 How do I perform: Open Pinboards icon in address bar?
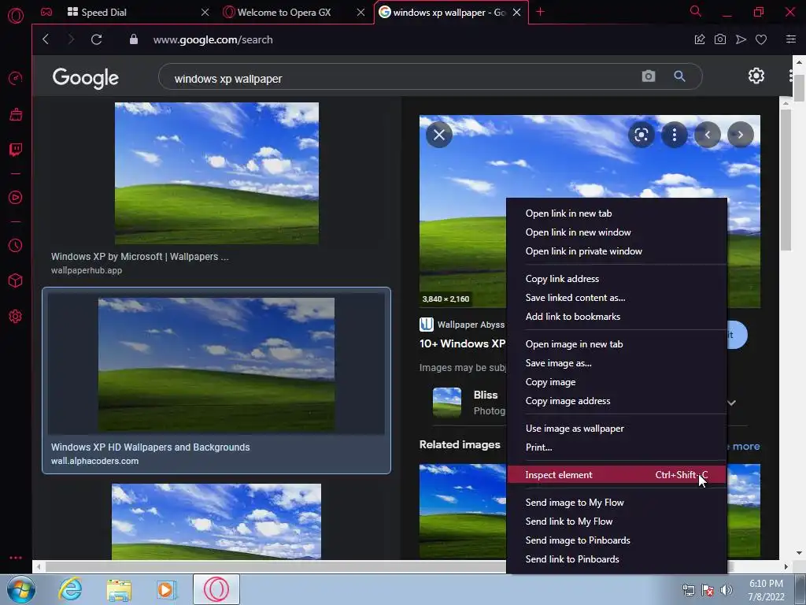point(700,39)
